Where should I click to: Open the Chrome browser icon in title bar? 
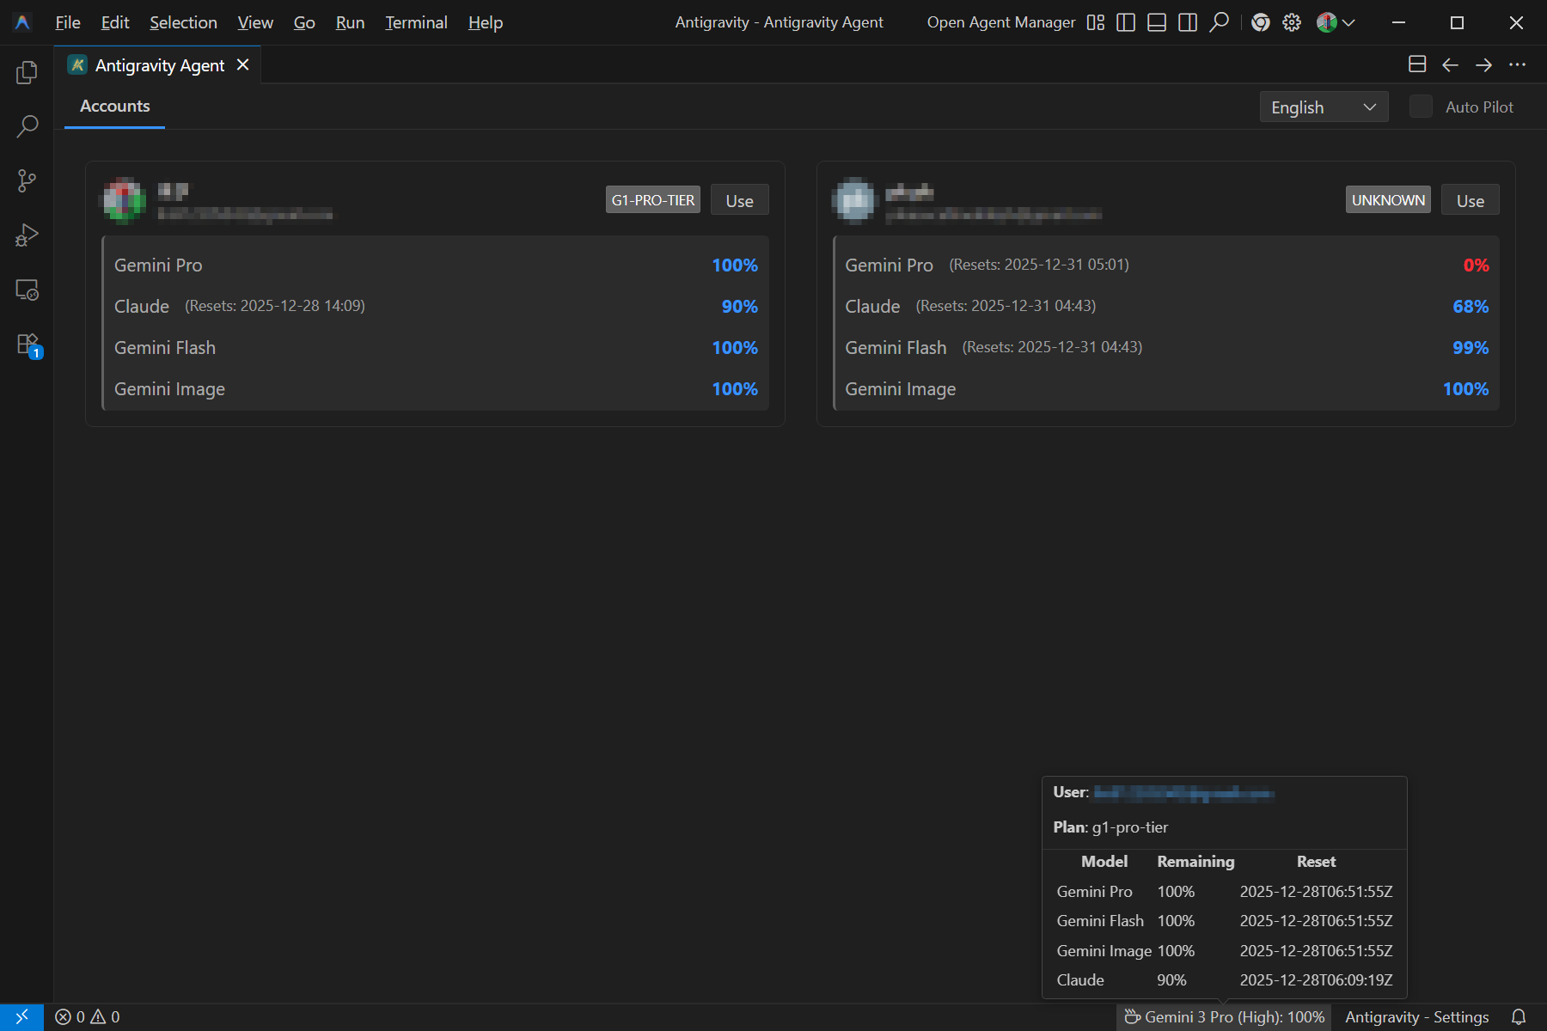click(x=1261, y=22)
